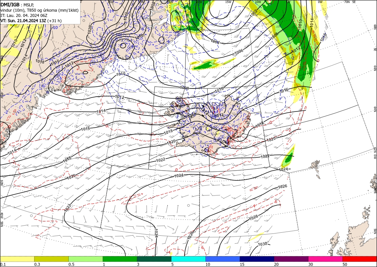Click the "1030" isobar label
This screenshot has width=377, height=267.
(262, 244)
